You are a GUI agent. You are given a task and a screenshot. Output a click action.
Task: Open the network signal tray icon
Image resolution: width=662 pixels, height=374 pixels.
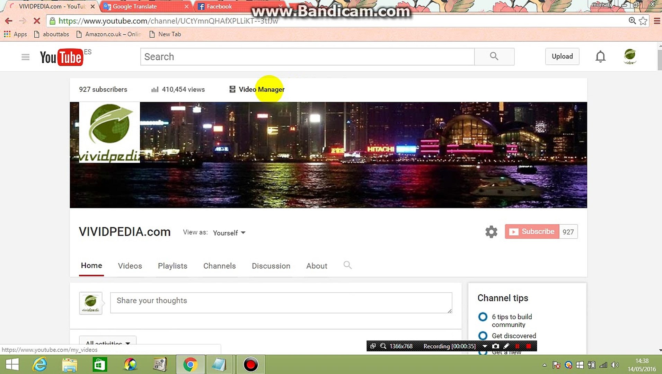coord(603,365)
